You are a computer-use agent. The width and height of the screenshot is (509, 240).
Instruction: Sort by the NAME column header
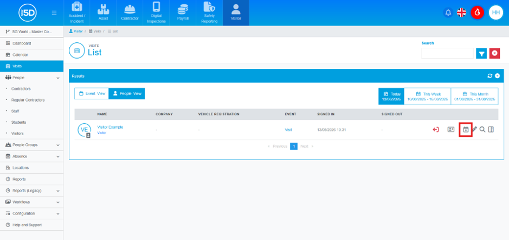tap(102, 114)
